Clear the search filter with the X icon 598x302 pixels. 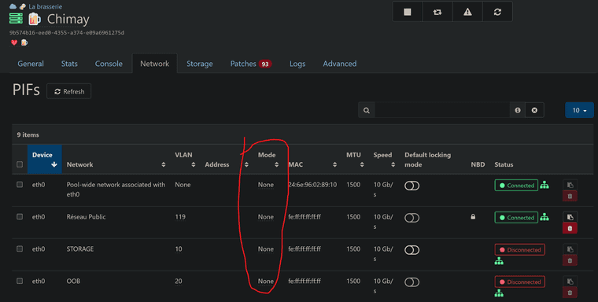click(534, 110)
